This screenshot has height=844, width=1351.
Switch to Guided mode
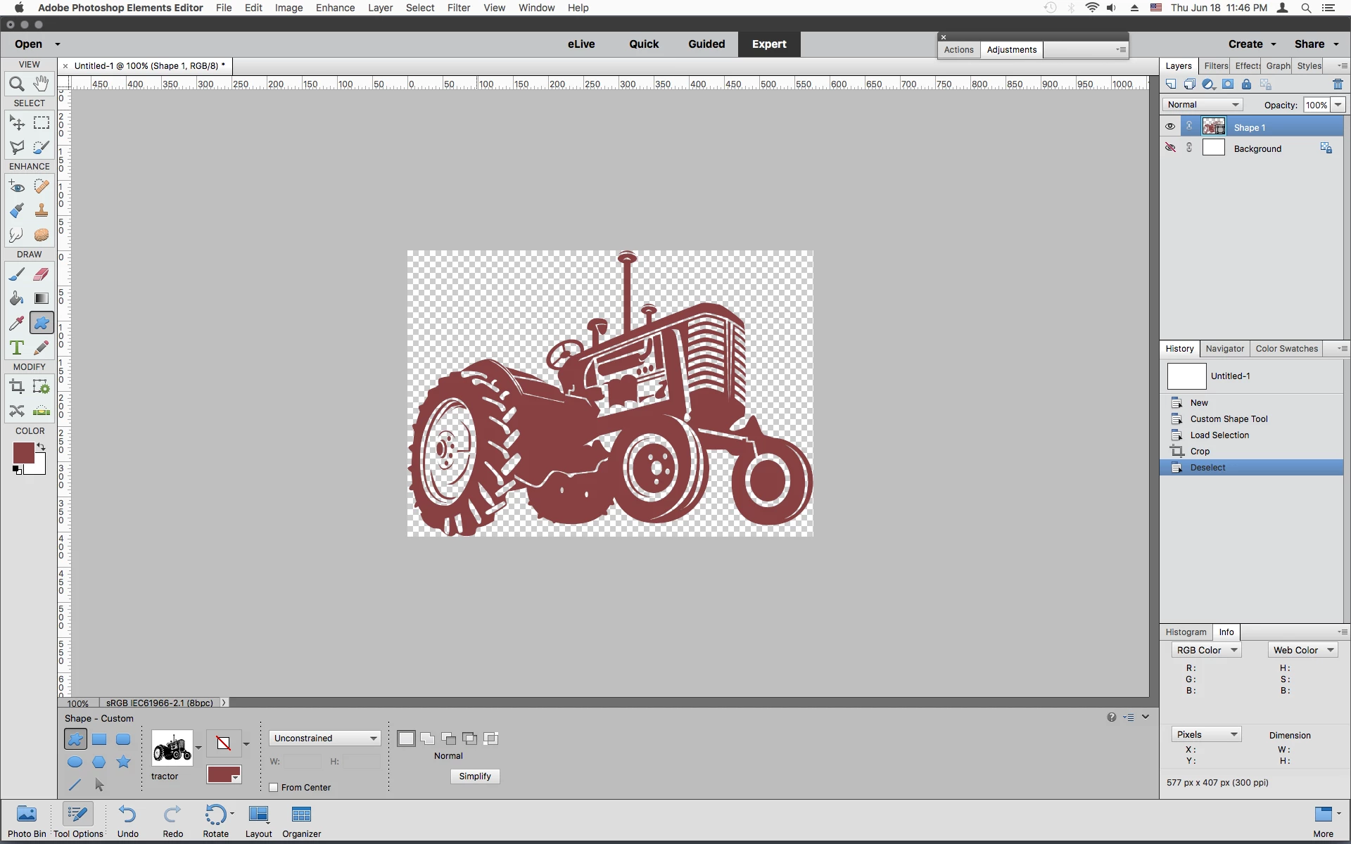(x=706, y=44)
